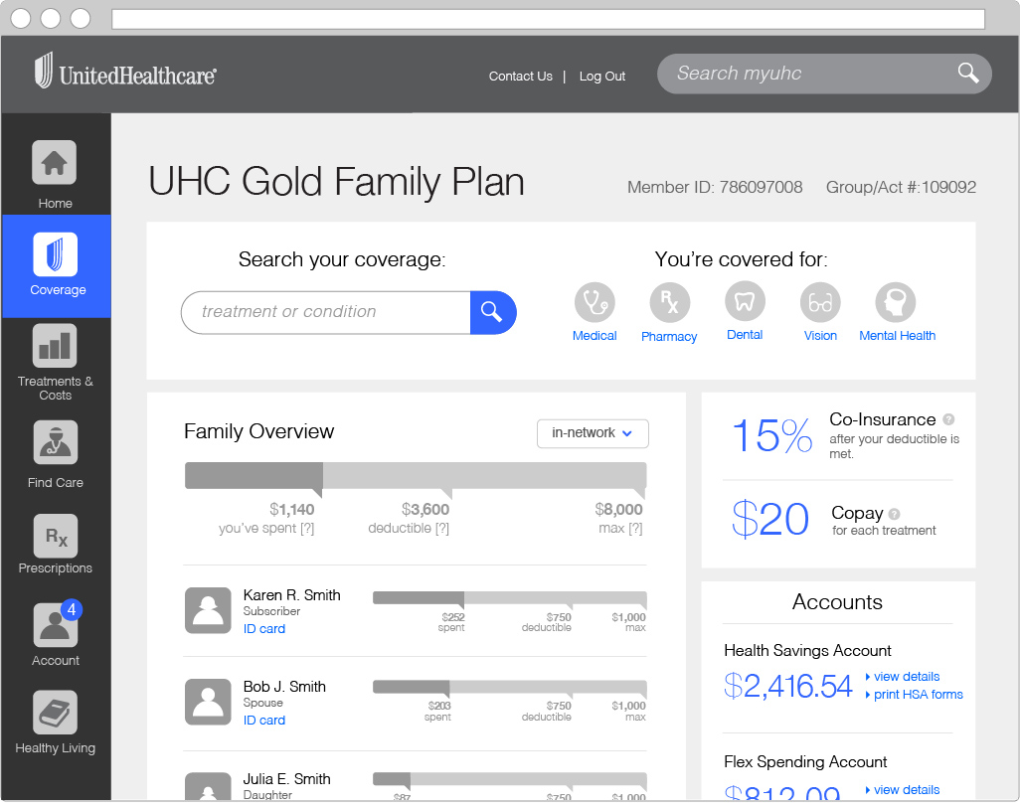Click the browser address bar
The height and width of the screenshot is (808, 1020).
click(x=549, y=19)
